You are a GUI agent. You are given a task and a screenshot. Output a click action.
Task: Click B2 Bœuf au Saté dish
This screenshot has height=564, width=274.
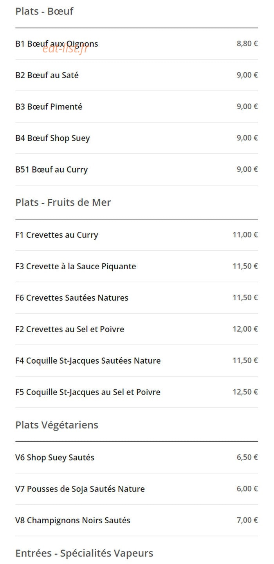click(137, 75)
